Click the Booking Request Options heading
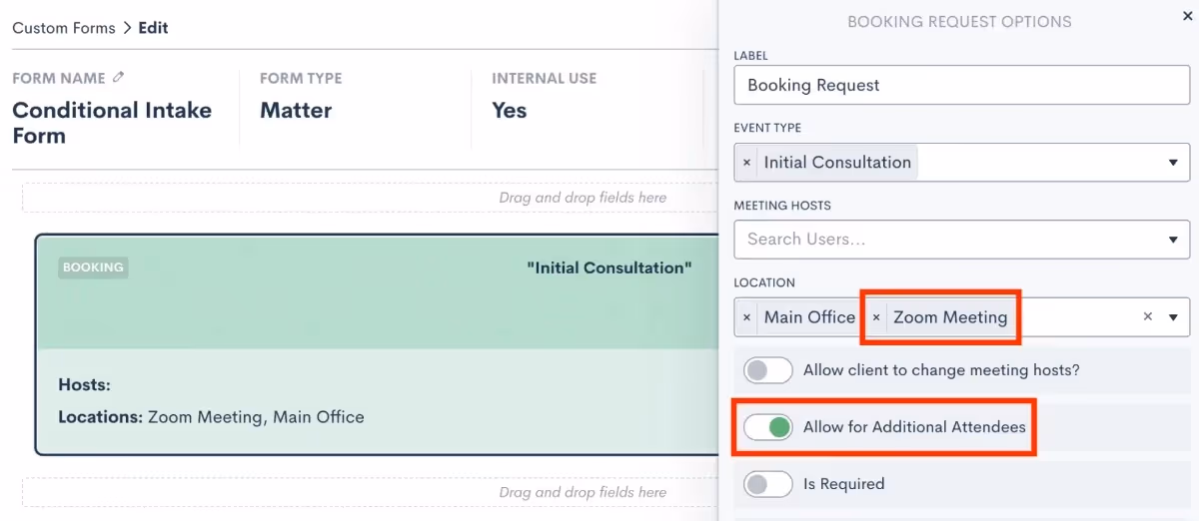 pos(959,21)
